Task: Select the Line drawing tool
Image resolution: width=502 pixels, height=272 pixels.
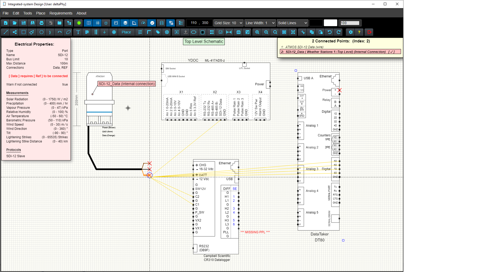Action: 5,32
